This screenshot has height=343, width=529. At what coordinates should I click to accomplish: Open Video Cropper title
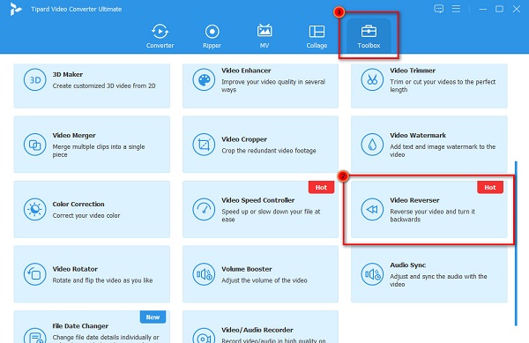244,139
